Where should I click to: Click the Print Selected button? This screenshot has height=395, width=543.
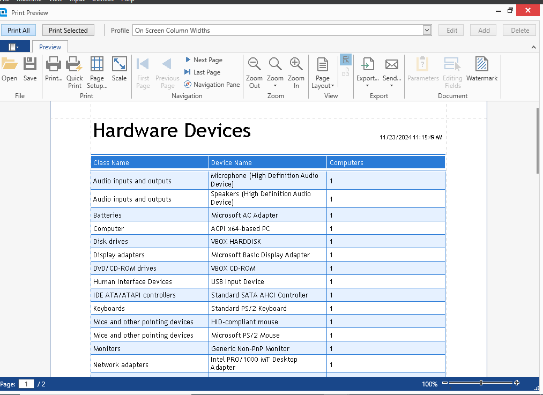[68, 30]
